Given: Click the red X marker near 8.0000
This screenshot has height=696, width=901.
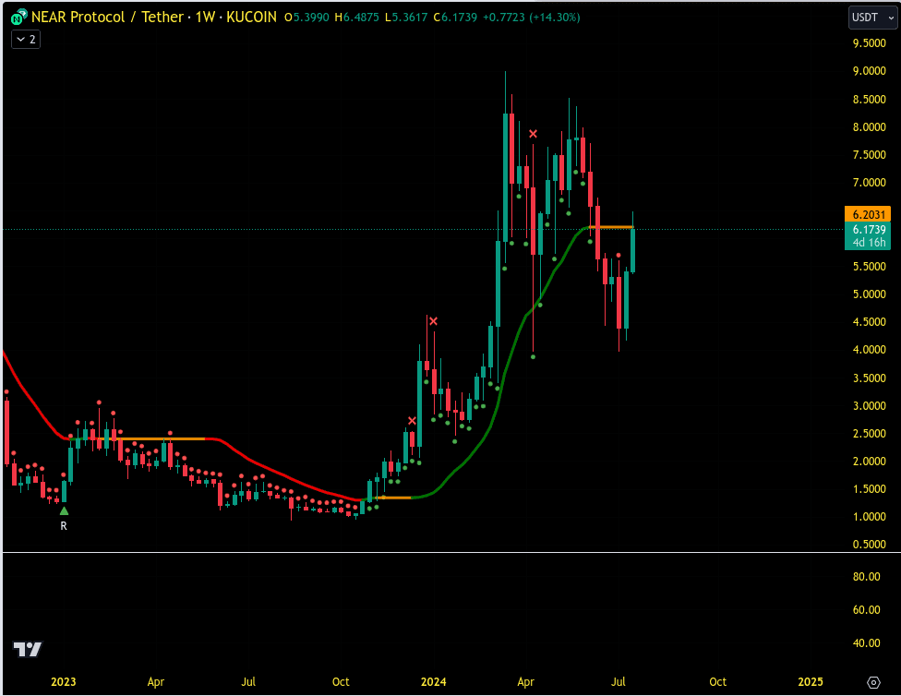Looking at the screenshot, I should pyautogui.click(x=534, y=134).
